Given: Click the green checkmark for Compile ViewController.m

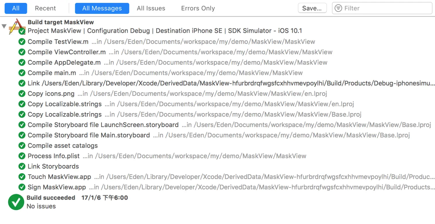Looking at the screenshot, I should (22, 52).
